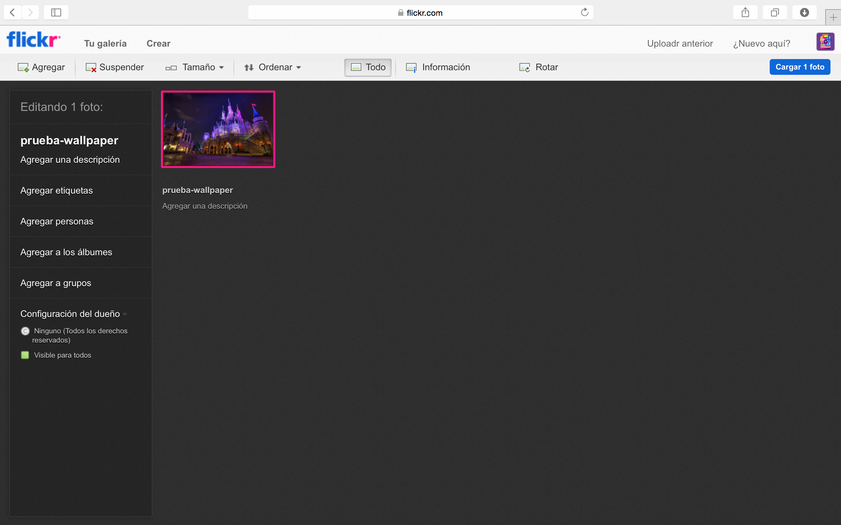Image resolution: width=841 pixels, height=525 pixels.
Task: Toggle the Safari sidebar icon
Action: tap(56, 12)
